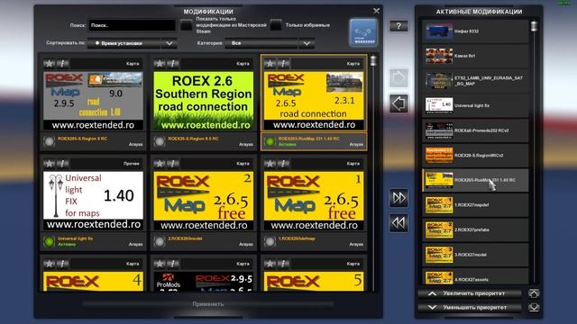Select Нефаз 8332 in active mods
Viewport: 577px width, 324px height.
(x=475, y=31)
